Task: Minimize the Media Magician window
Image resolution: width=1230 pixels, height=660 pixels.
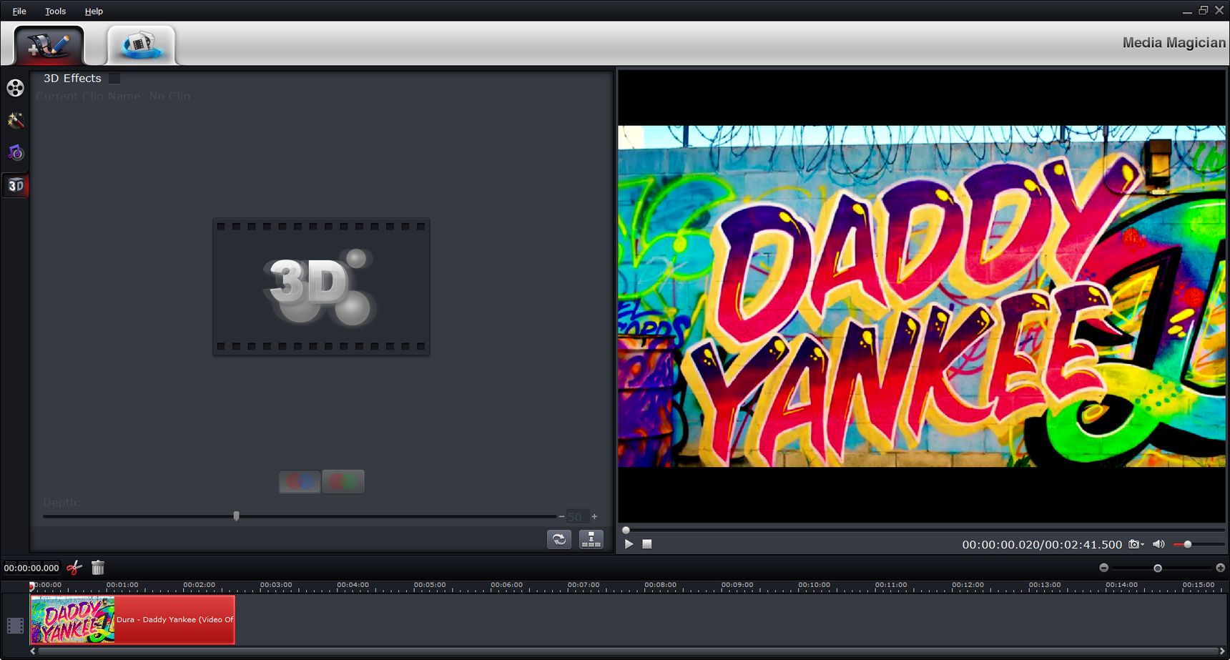Action: point(1187,11)
